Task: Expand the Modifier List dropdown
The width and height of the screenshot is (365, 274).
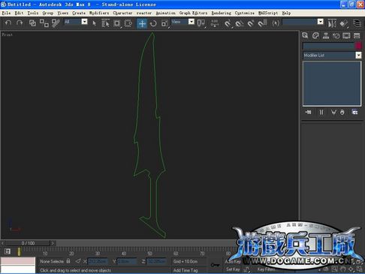Action: coord(358,56)
